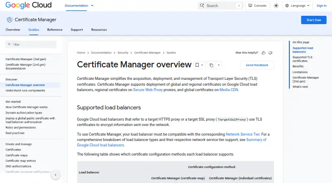Bookmark this page with bookmark icon
This screenshot has height=183, width=332.
pos(197,65)
